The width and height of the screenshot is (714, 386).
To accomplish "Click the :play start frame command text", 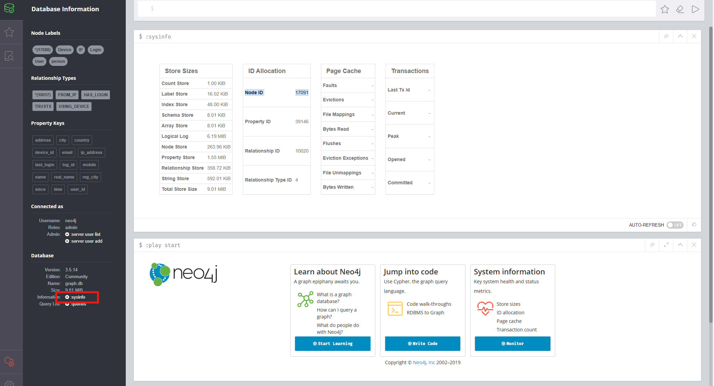I will click(163, 245).
